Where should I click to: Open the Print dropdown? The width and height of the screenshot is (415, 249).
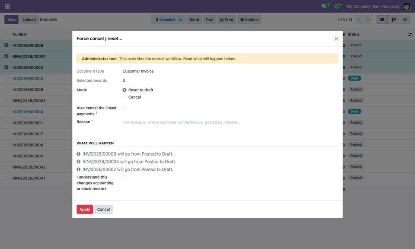[227, 19]
